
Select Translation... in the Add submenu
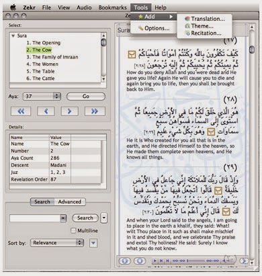coord(205,19)
